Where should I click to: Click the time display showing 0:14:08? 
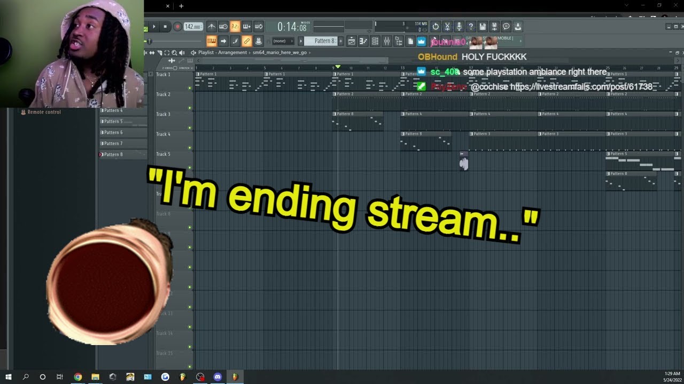tap(292, 27)
